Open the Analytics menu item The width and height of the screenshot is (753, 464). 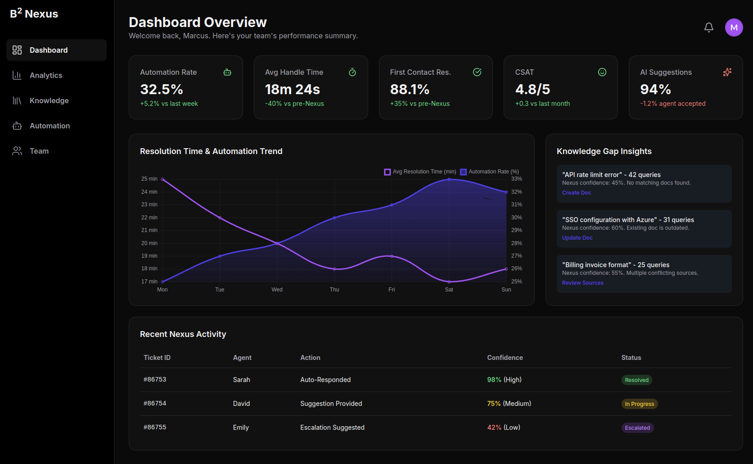coord(56,75)
